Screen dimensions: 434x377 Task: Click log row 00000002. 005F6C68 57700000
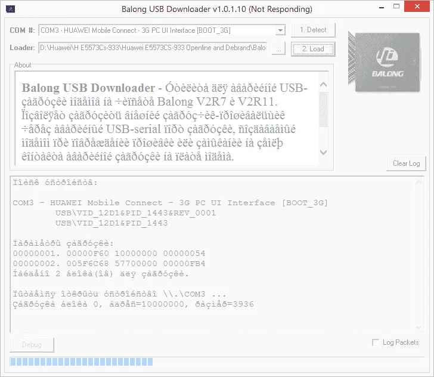[x=109, y=264]
